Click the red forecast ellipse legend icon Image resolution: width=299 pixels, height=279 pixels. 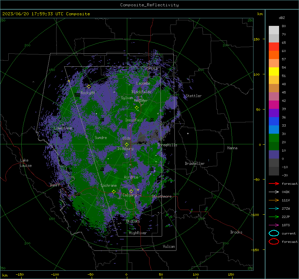click(274, 242)
